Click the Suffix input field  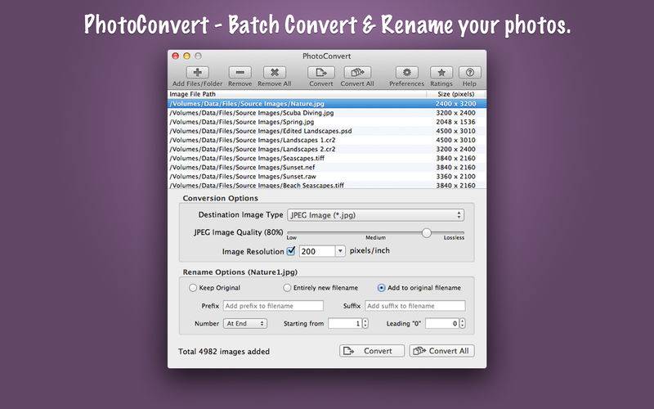point(415,306)
